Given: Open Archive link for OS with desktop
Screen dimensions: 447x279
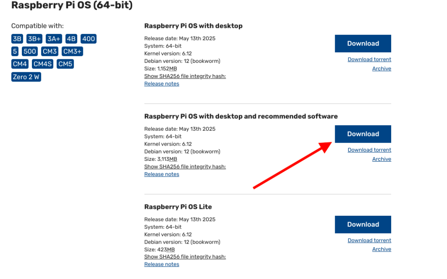Looking at the screenshot, I should point(382,68).
